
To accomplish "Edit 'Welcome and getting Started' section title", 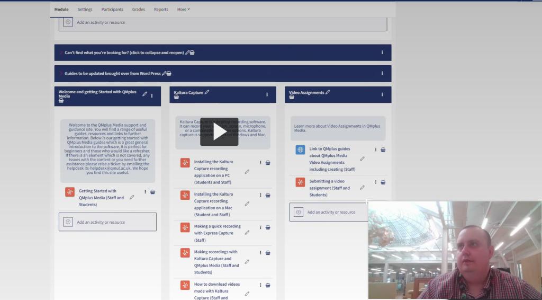I will [x=144, y=94].
